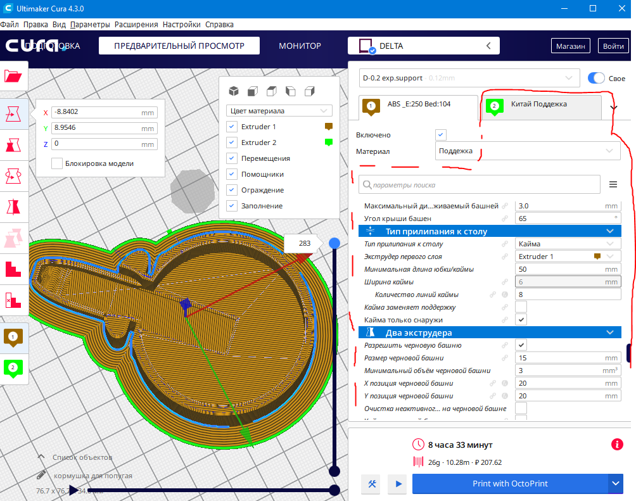
Task: Choose extruder 1 button in left toolbar
Action: tap(13, 338)
